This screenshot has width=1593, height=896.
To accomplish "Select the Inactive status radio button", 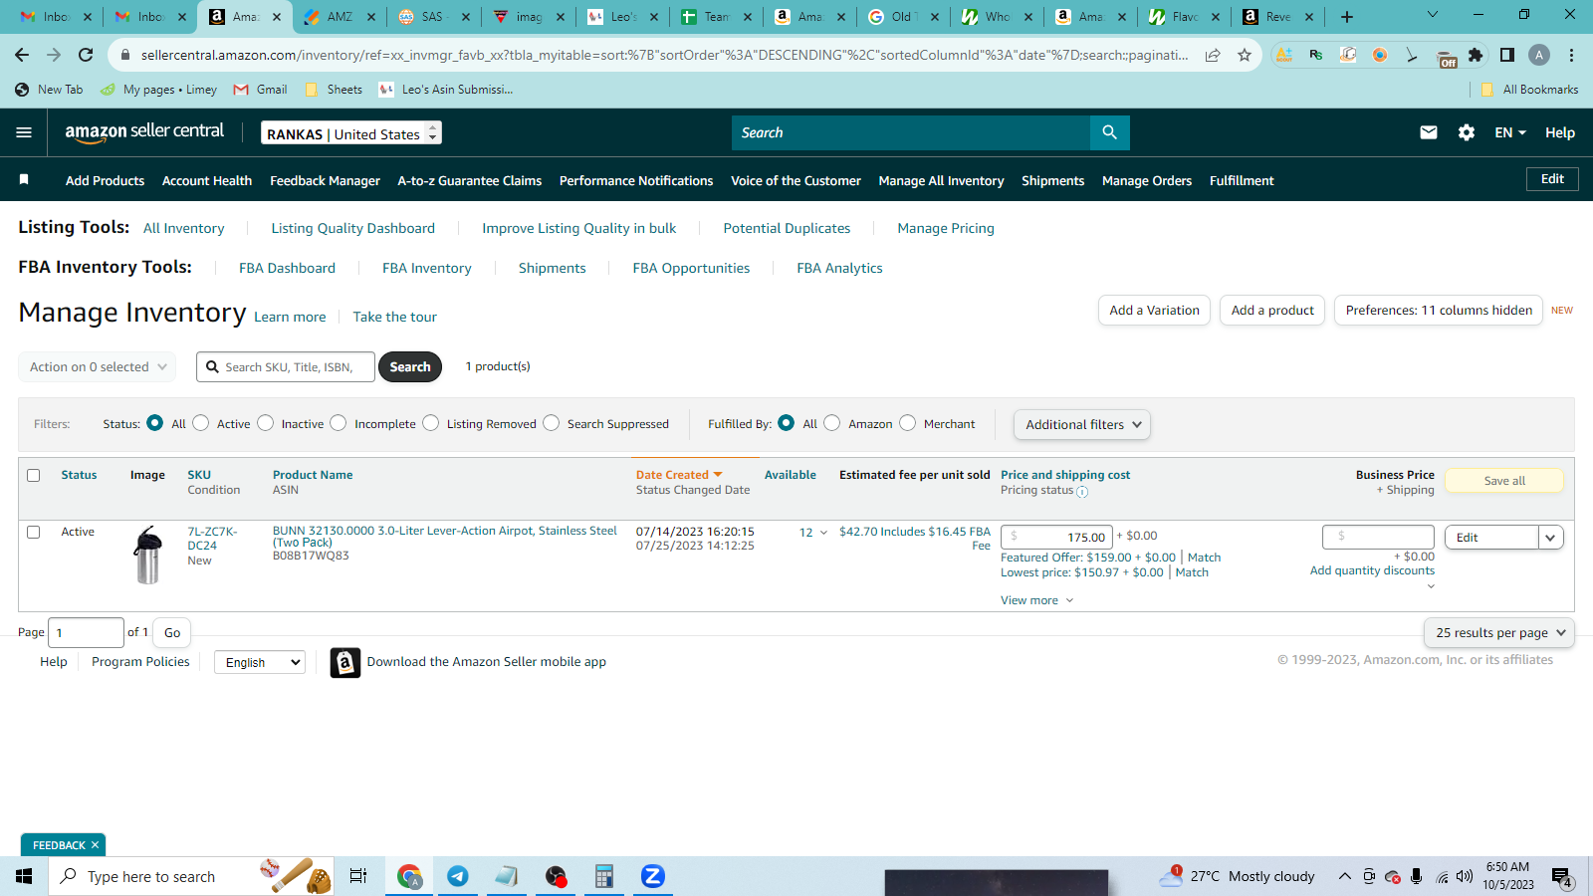I will tap(266, 423).
